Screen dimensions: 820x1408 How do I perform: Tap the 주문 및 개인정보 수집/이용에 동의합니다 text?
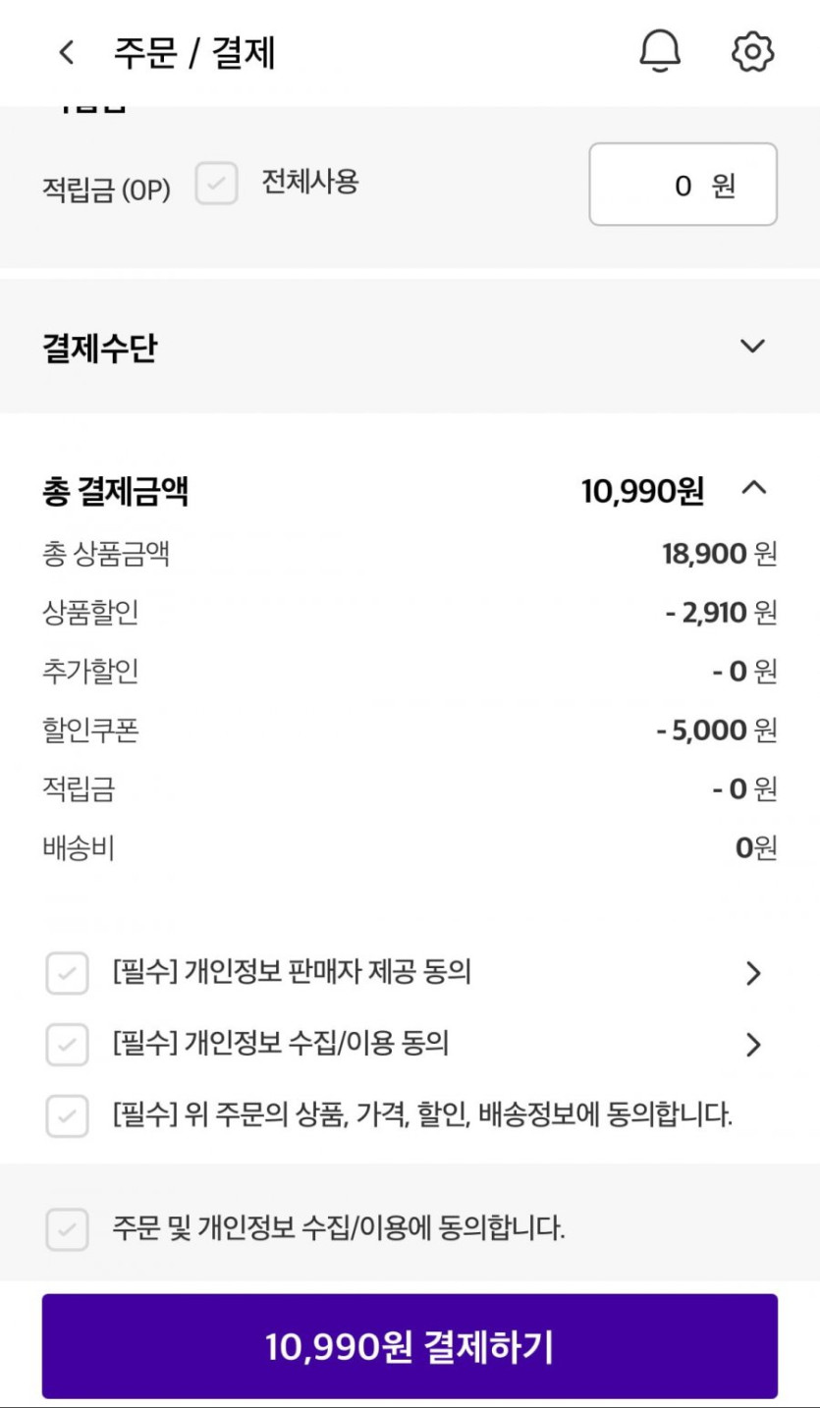click(x=338, y=1227)
